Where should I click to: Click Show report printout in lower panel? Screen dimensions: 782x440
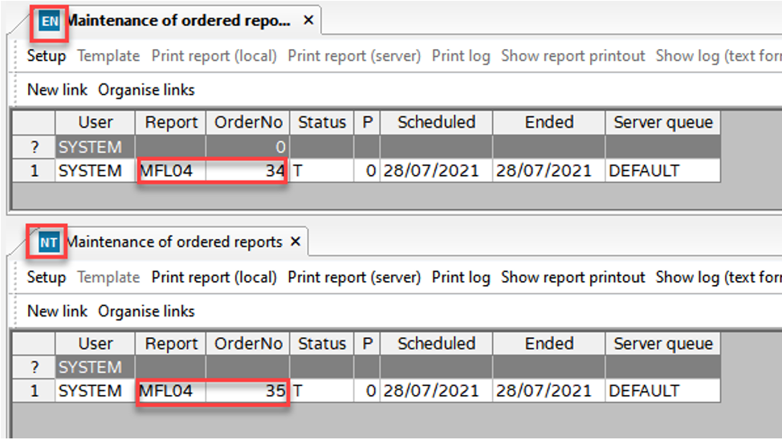point(573,277)
